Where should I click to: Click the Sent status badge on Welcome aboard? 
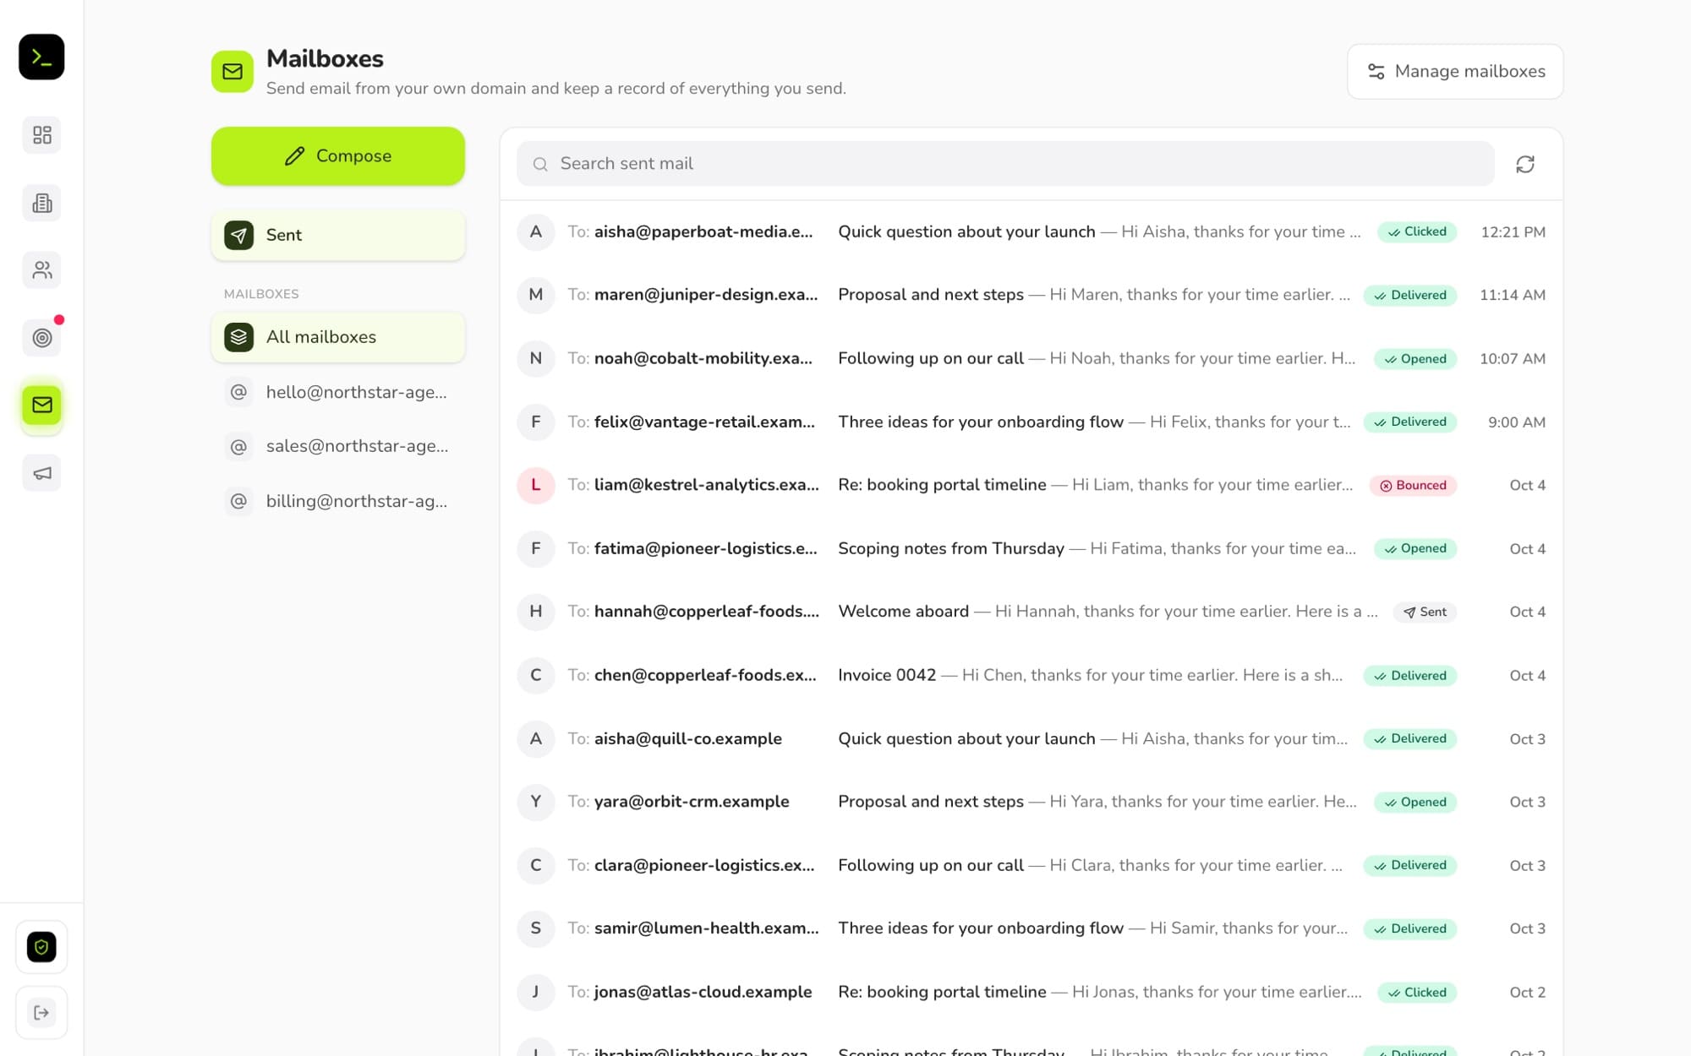pyautogui.click(x=1425, y=612)
